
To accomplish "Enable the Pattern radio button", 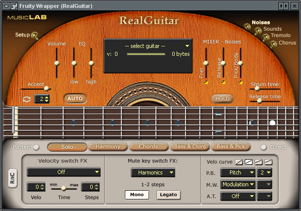I will pos(36,147).
